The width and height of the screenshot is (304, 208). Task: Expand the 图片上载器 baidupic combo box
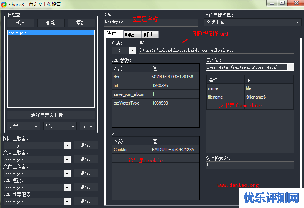[67, 145]
